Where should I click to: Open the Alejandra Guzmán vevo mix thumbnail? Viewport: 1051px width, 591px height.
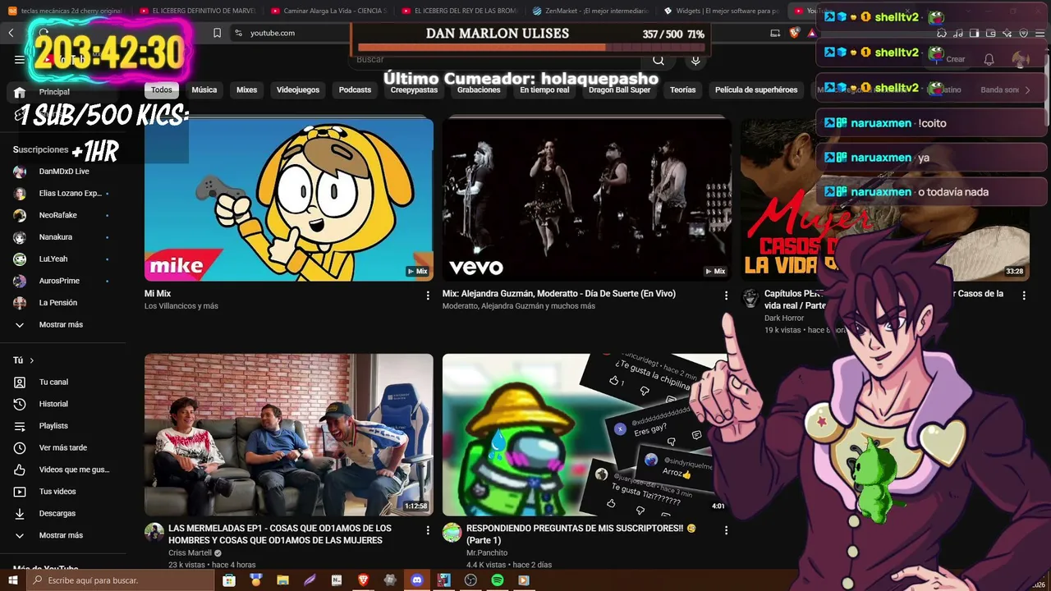tap(587, 199)
